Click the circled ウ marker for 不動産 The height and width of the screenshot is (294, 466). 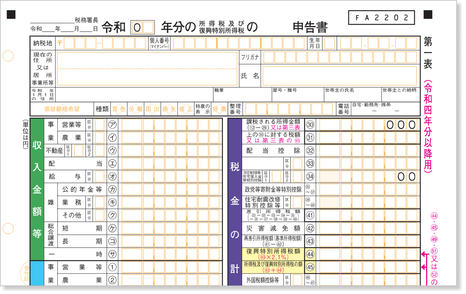[113, 151]
